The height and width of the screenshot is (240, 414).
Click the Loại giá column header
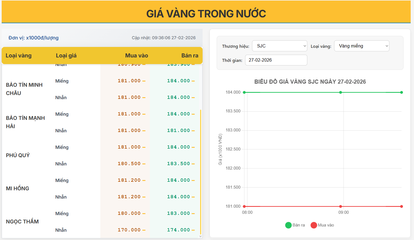pos(66,56)
